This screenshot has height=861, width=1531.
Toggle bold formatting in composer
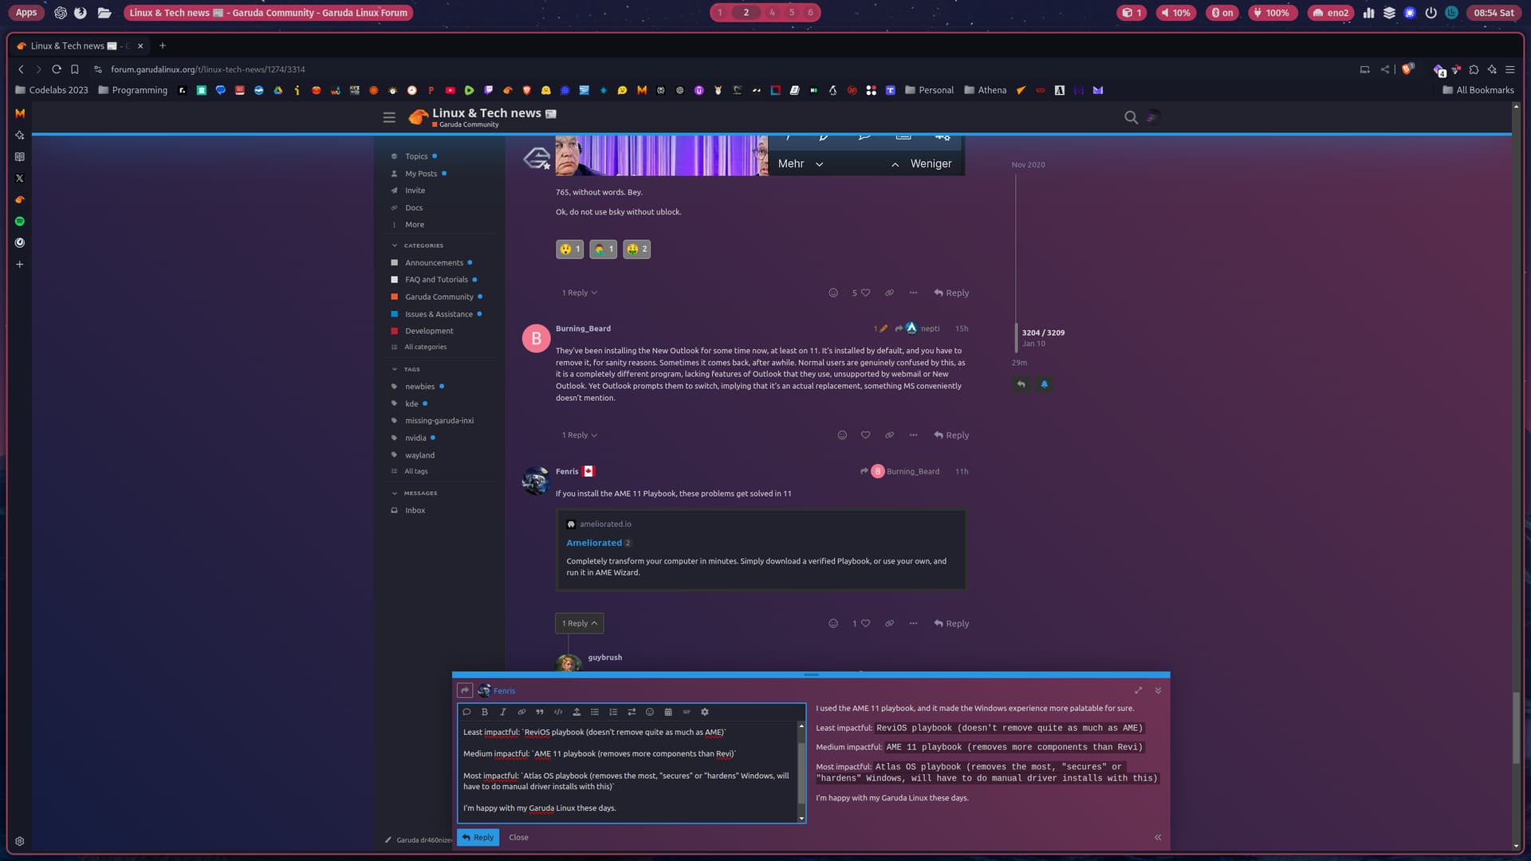pos(484,712)
